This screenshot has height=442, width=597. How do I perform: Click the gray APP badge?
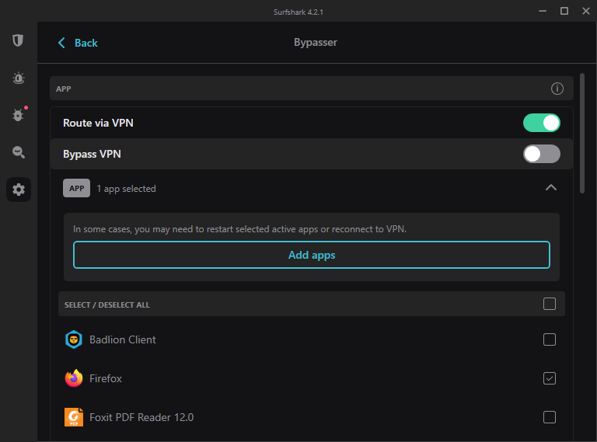(x=76, y=188)
